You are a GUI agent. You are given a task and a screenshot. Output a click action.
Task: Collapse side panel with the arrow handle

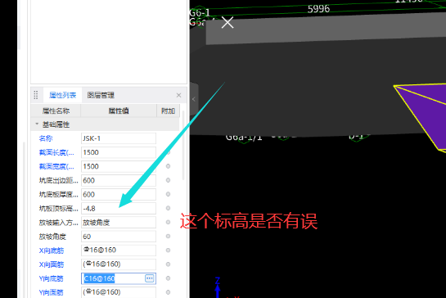[x=194, y=99]
